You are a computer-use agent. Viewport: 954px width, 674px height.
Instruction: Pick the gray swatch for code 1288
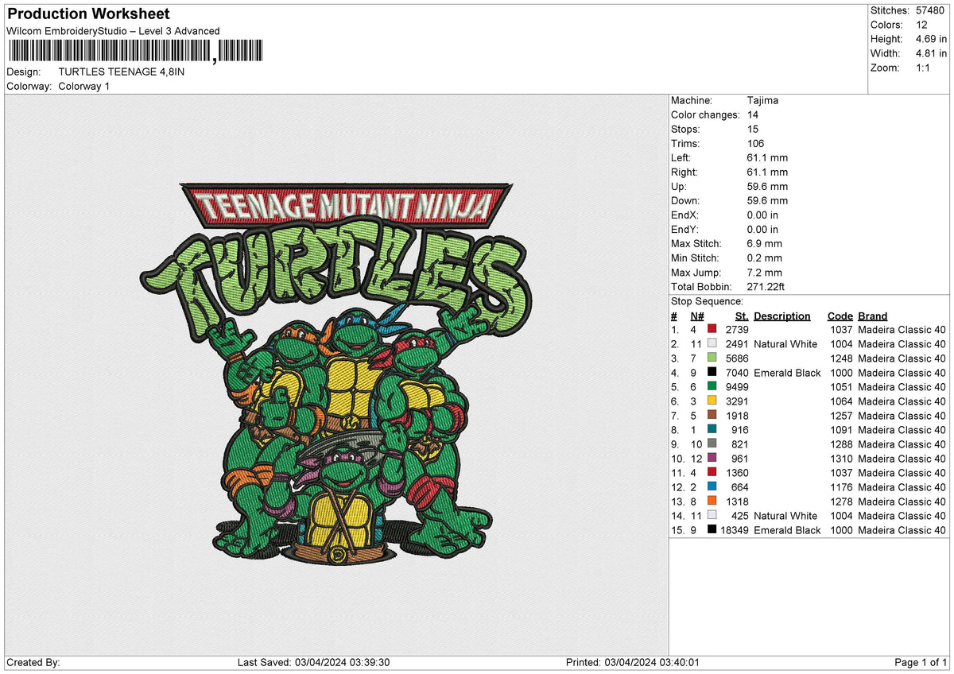tap(712, 444)
